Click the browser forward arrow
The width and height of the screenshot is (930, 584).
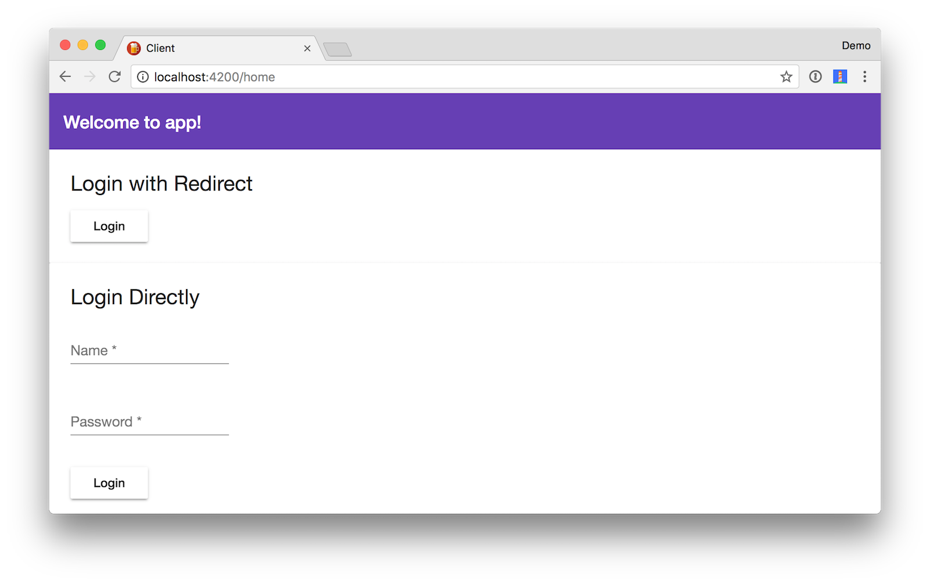click(90, 77)
